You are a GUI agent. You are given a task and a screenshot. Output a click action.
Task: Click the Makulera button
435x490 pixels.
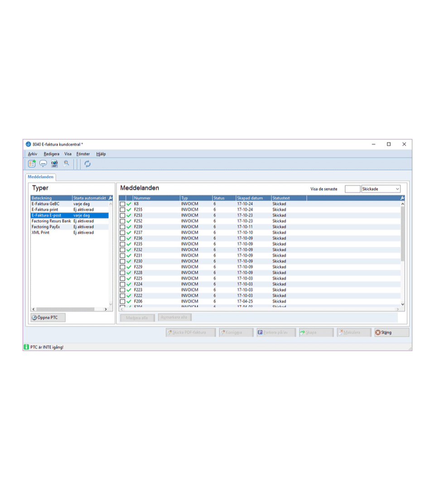(354, 332)
